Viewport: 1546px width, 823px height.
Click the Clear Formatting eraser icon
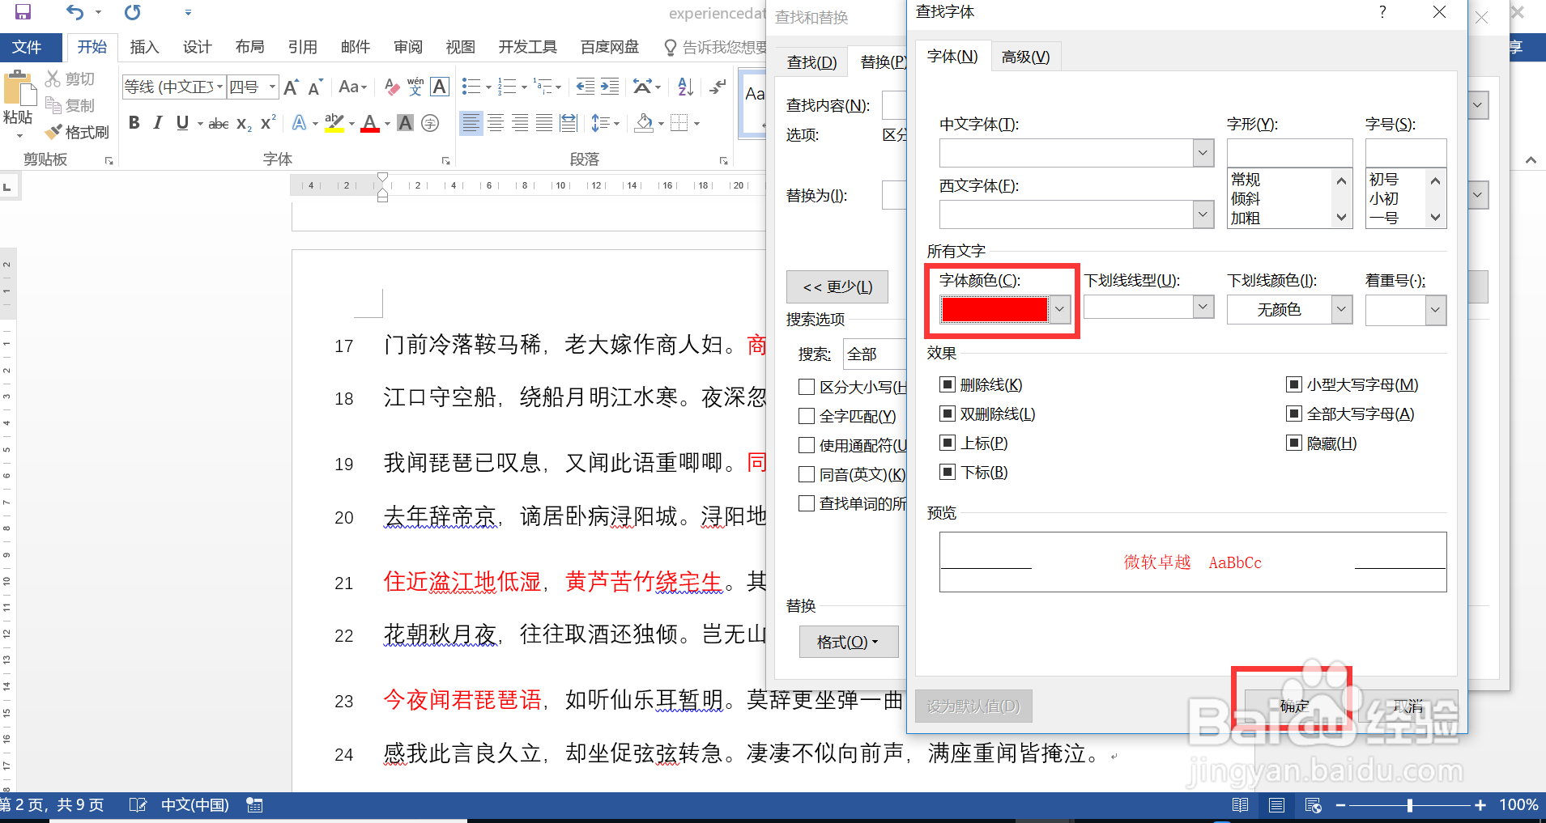point(392,87)
